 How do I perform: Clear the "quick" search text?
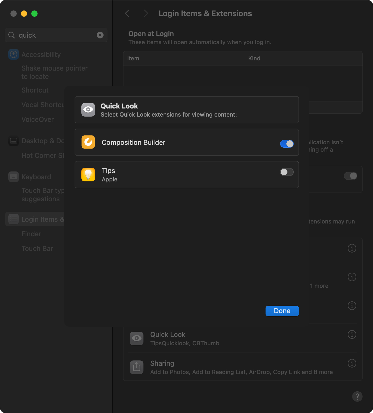click(100, 35)
